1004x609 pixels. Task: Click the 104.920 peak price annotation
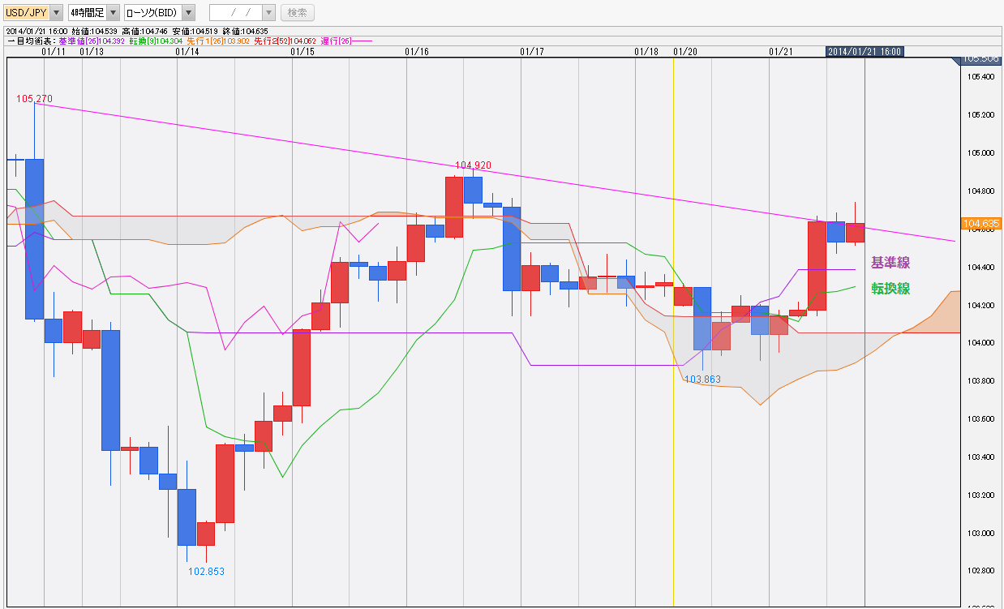coord(475,165)
